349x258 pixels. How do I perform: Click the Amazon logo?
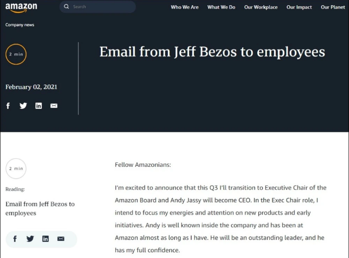[x=22, y=8]
